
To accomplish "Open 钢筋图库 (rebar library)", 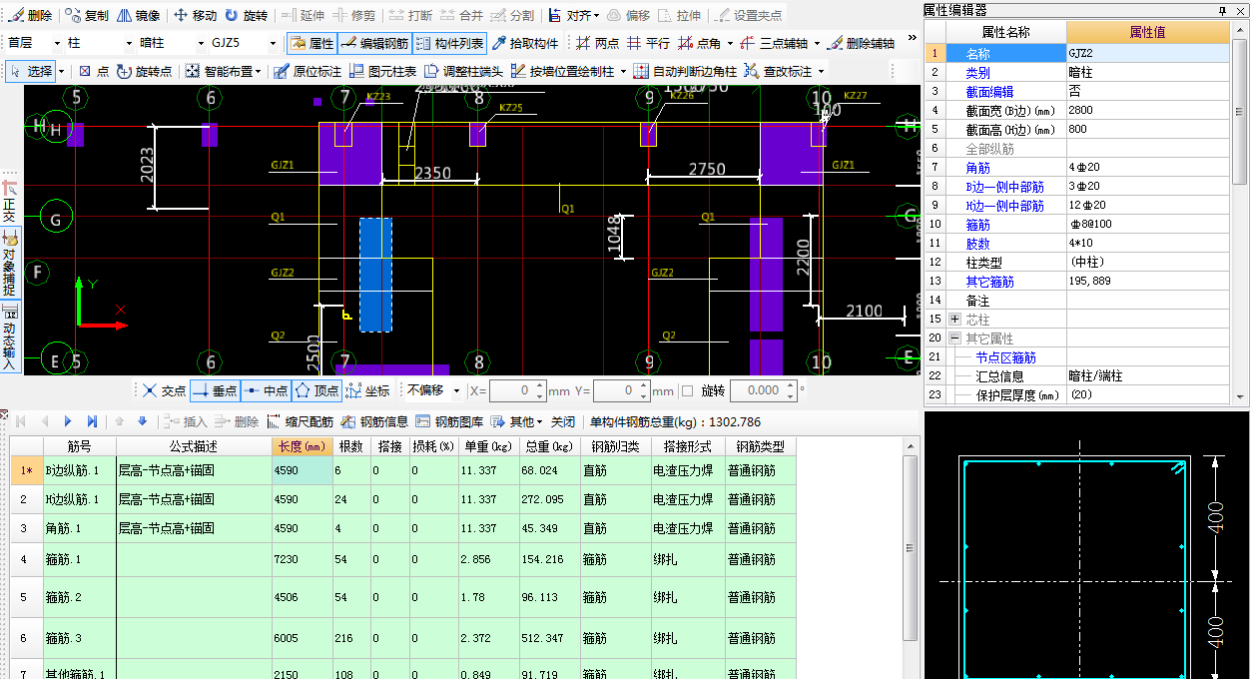I will [x=449, y=421].
